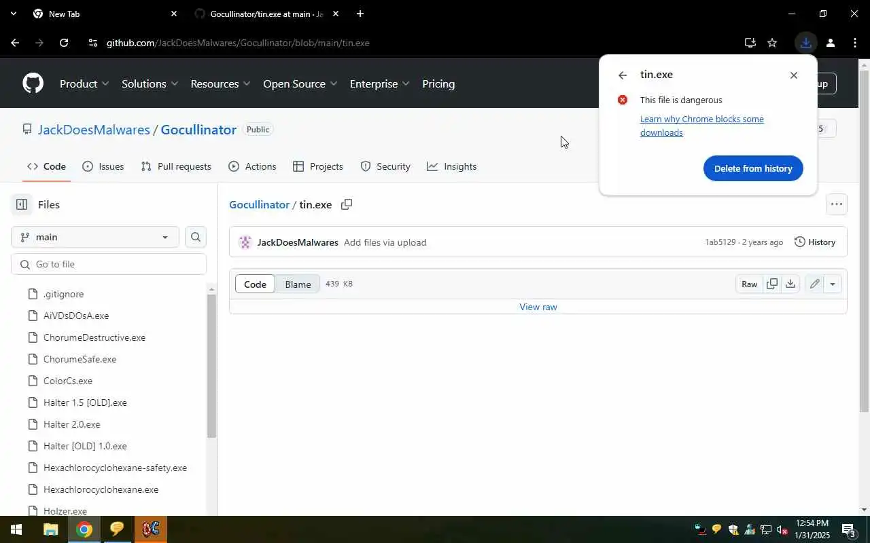Open ChorumeSafe.exe in file tree
870x543 pixels.
pyautogui.click(x=80, y=359)
